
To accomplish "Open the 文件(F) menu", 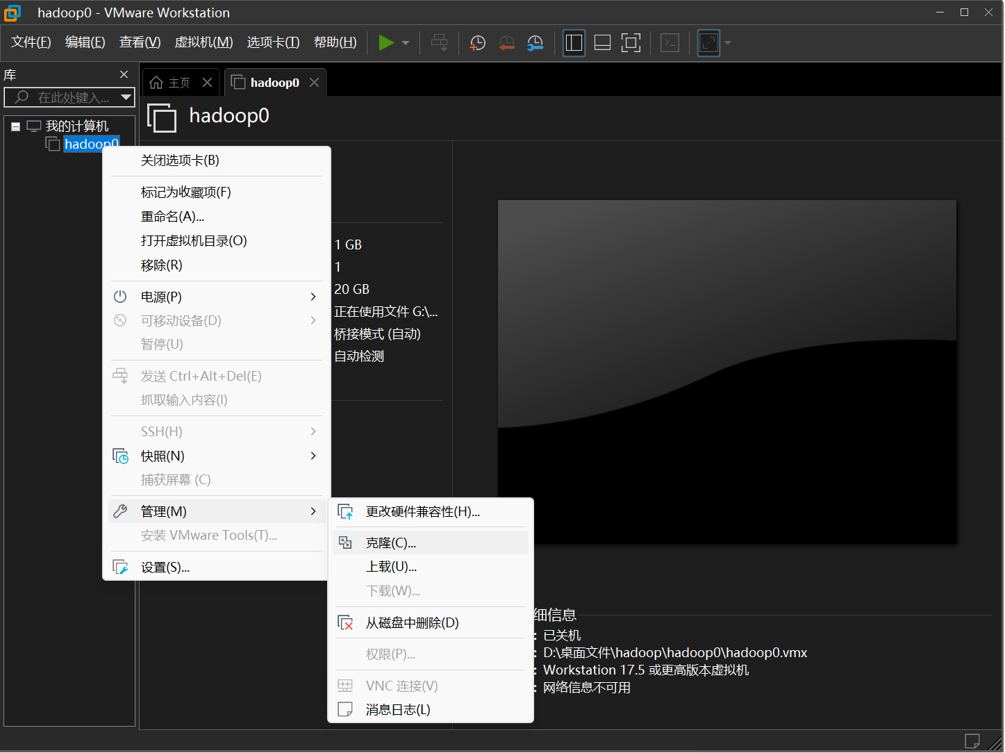I will click(31, 42).
